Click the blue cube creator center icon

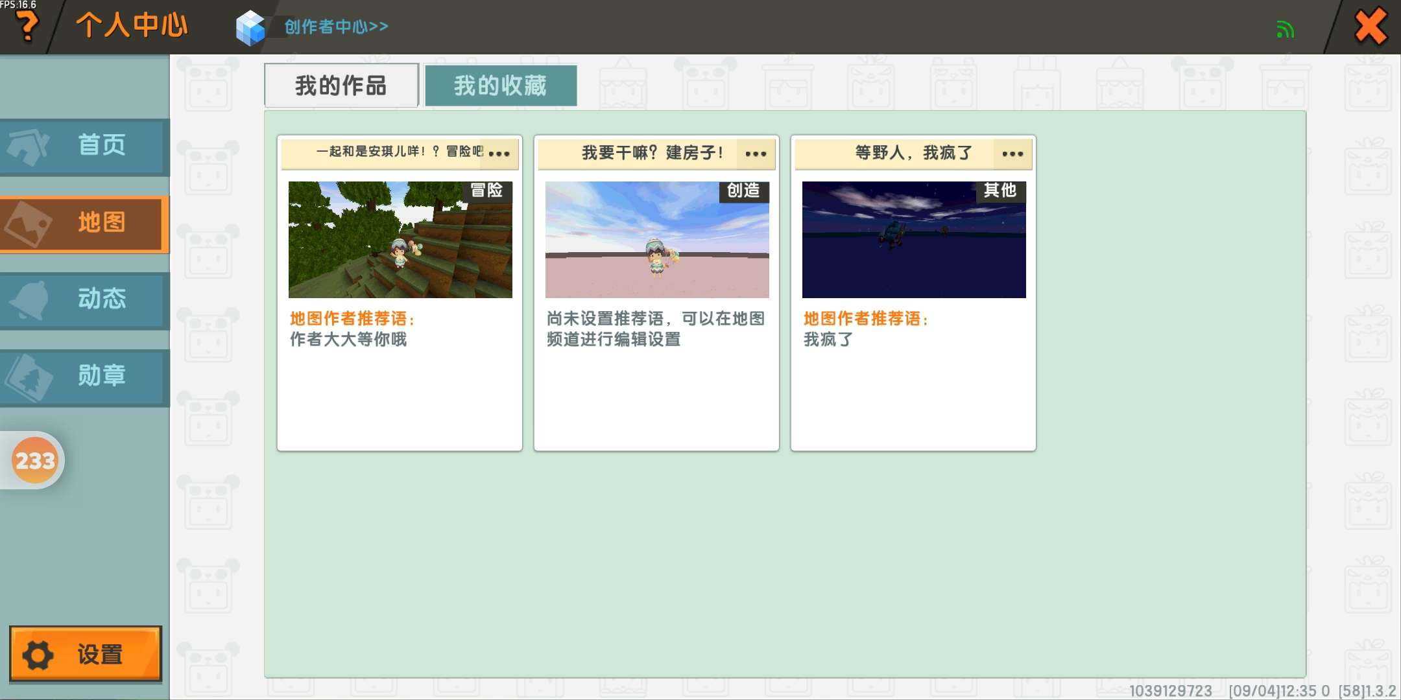250,27
